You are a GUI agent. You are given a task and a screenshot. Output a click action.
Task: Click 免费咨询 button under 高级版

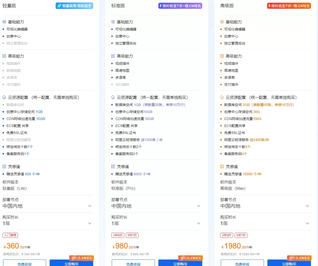242,263
